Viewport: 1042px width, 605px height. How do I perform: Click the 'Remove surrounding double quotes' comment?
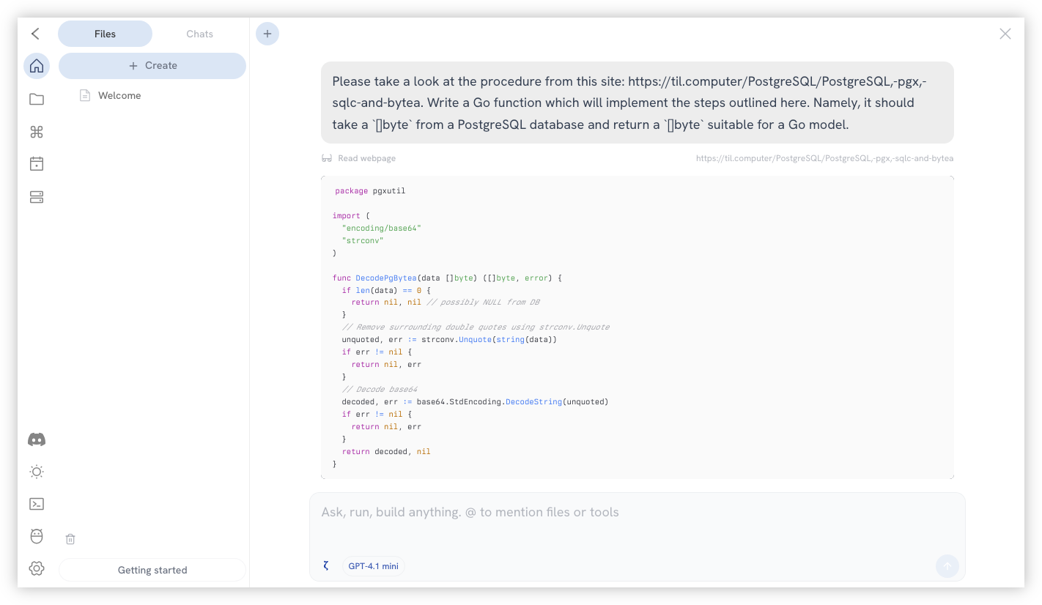coord(476,327)
